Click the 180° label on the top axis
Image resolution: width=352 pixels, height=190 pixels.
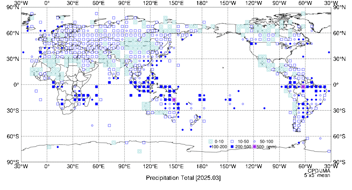point(202,3)
